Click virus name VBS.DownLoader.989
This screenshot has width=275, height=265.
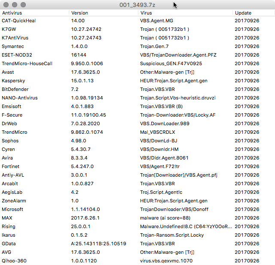(x=165, y=123)
